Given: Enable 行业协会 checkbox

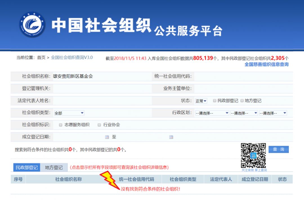Looking at the screenshot, I should (x=99, y=125).
